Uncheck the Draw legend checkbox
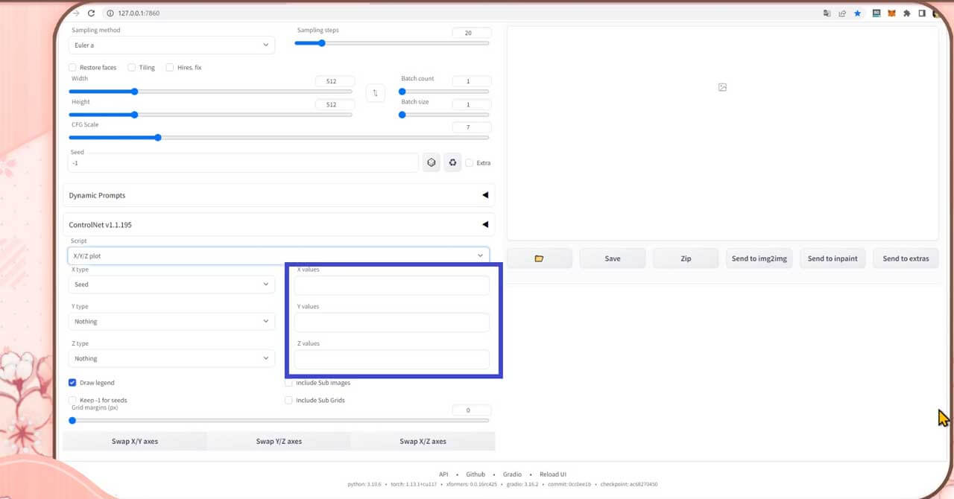This screenshot has width=954, height=499. pos(73,383)
